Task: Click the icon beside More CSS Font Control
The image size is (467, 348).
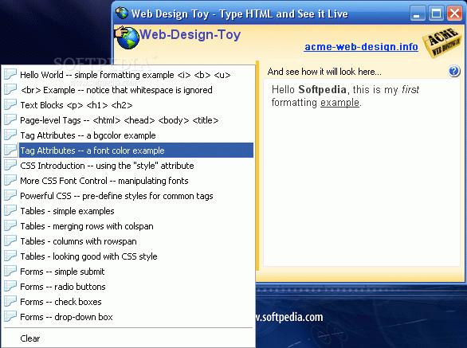Action: [x=10, y=181]
